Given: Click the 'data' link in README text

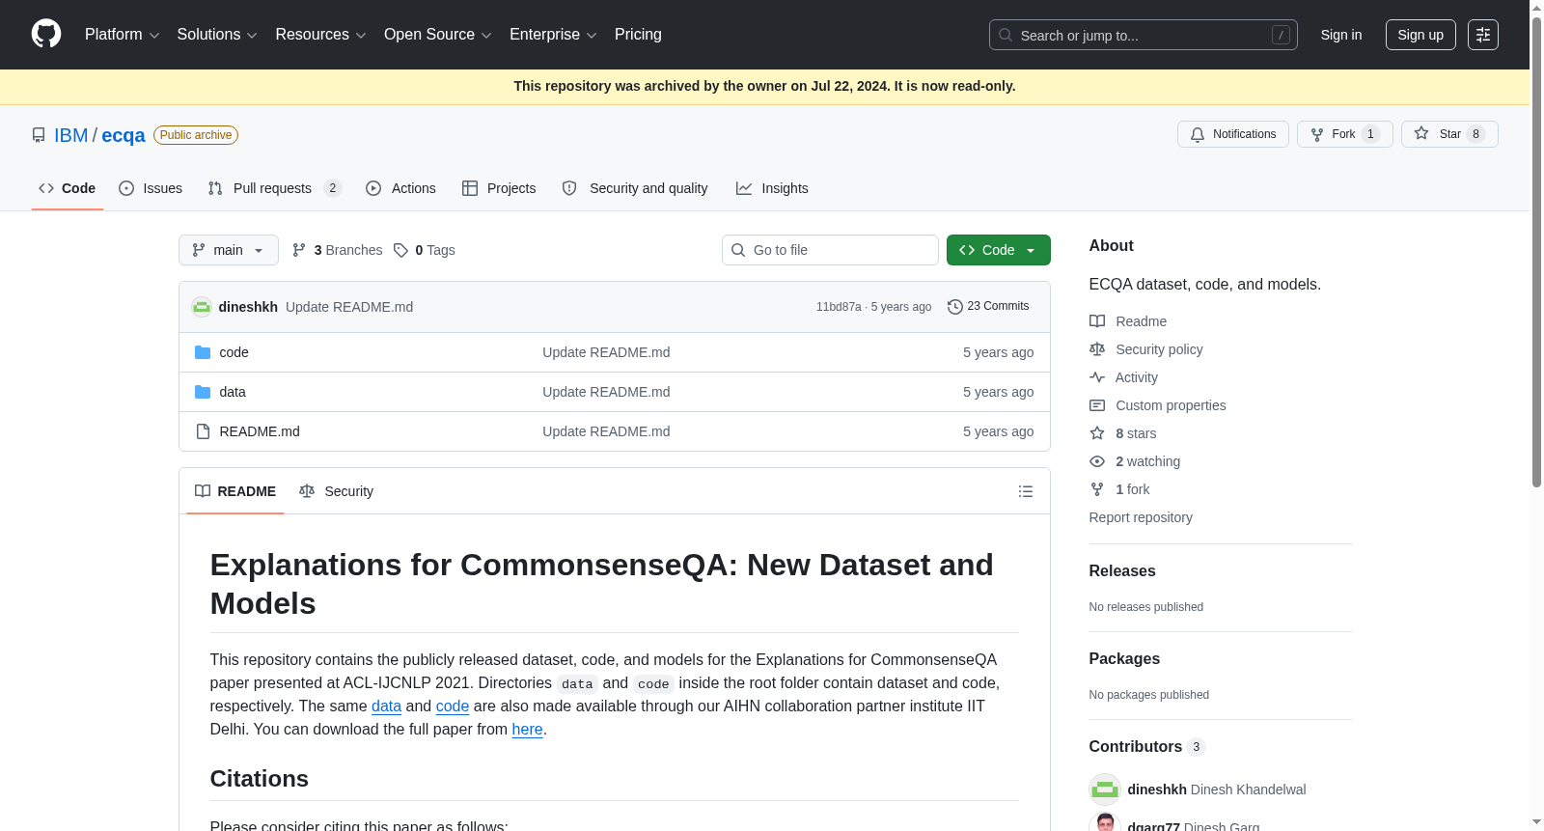Looking at the screenshot, I should click(x=386, y=706).
